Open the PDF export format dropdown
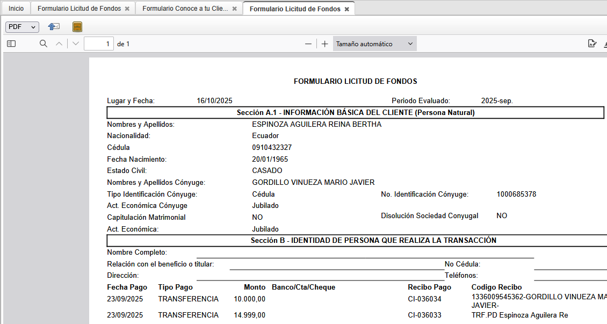Viewport: 607px width, 324px height. 22,27
